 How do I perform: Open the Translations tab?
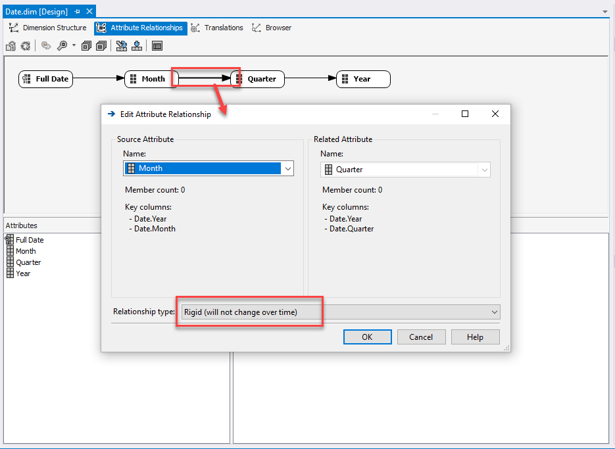tap(217, 28)
